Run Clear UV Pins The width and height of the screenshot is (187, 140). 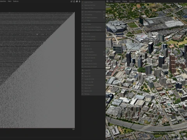click(93, 8)
